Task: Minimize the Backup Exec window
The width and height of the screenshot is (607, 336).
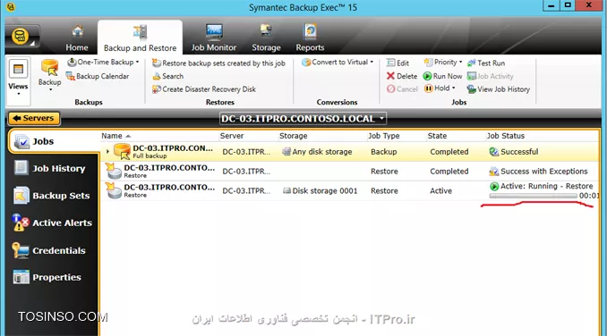Action: 551,5
